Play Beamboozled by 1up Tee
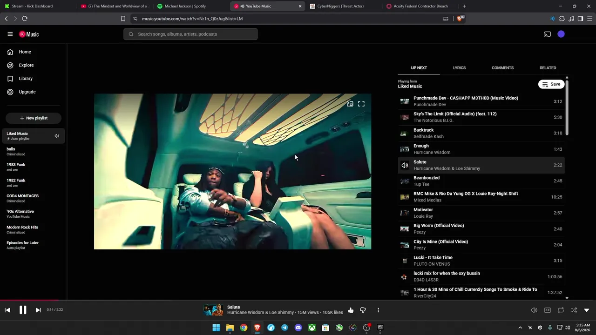596x335 pixels. (481, 181)
